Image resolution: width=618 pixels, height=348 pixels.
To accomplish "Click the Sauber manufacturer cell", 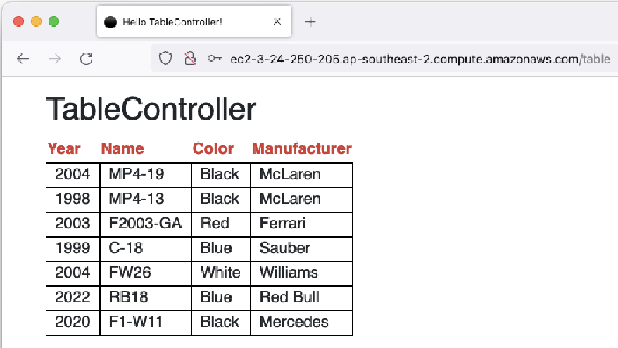I will (301, 249).
